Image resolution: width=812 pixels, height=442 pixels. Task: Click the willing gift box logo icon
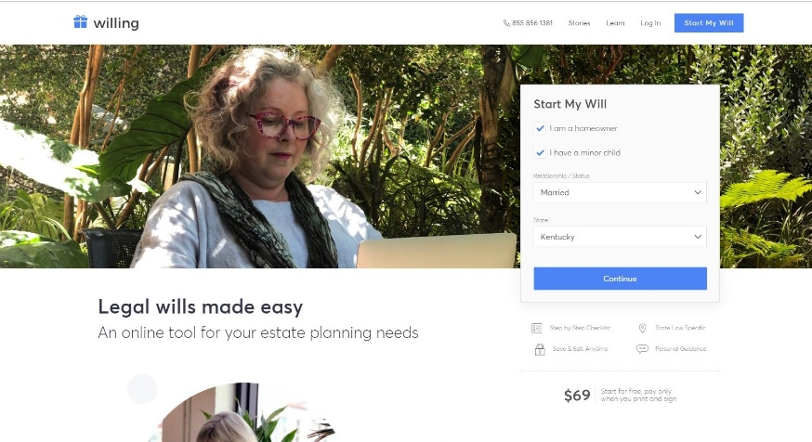(80, 21)
